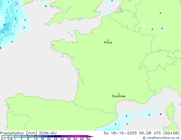The width and height of the screenshot is (181, 140).
Task: Select the 25–30 mm dark blue legend swatch
Action: coord(58,136)
